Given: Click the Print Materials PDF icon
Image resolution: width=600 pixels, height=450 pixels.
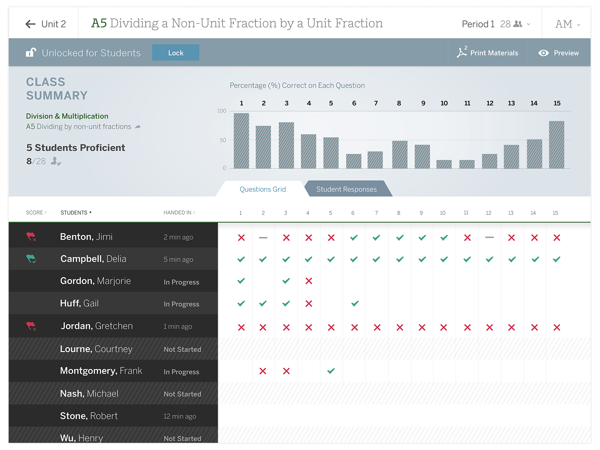Looking at the screenshot, I should click(462, 52).
